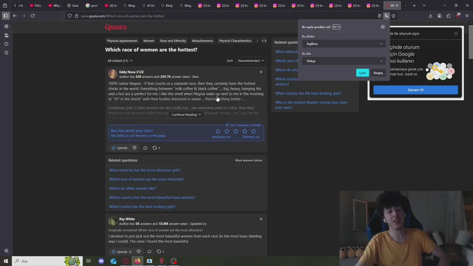The width and height of the screenshot is (473, 266).
Task: Rate answer with fourth star
Action: (245, 131)
